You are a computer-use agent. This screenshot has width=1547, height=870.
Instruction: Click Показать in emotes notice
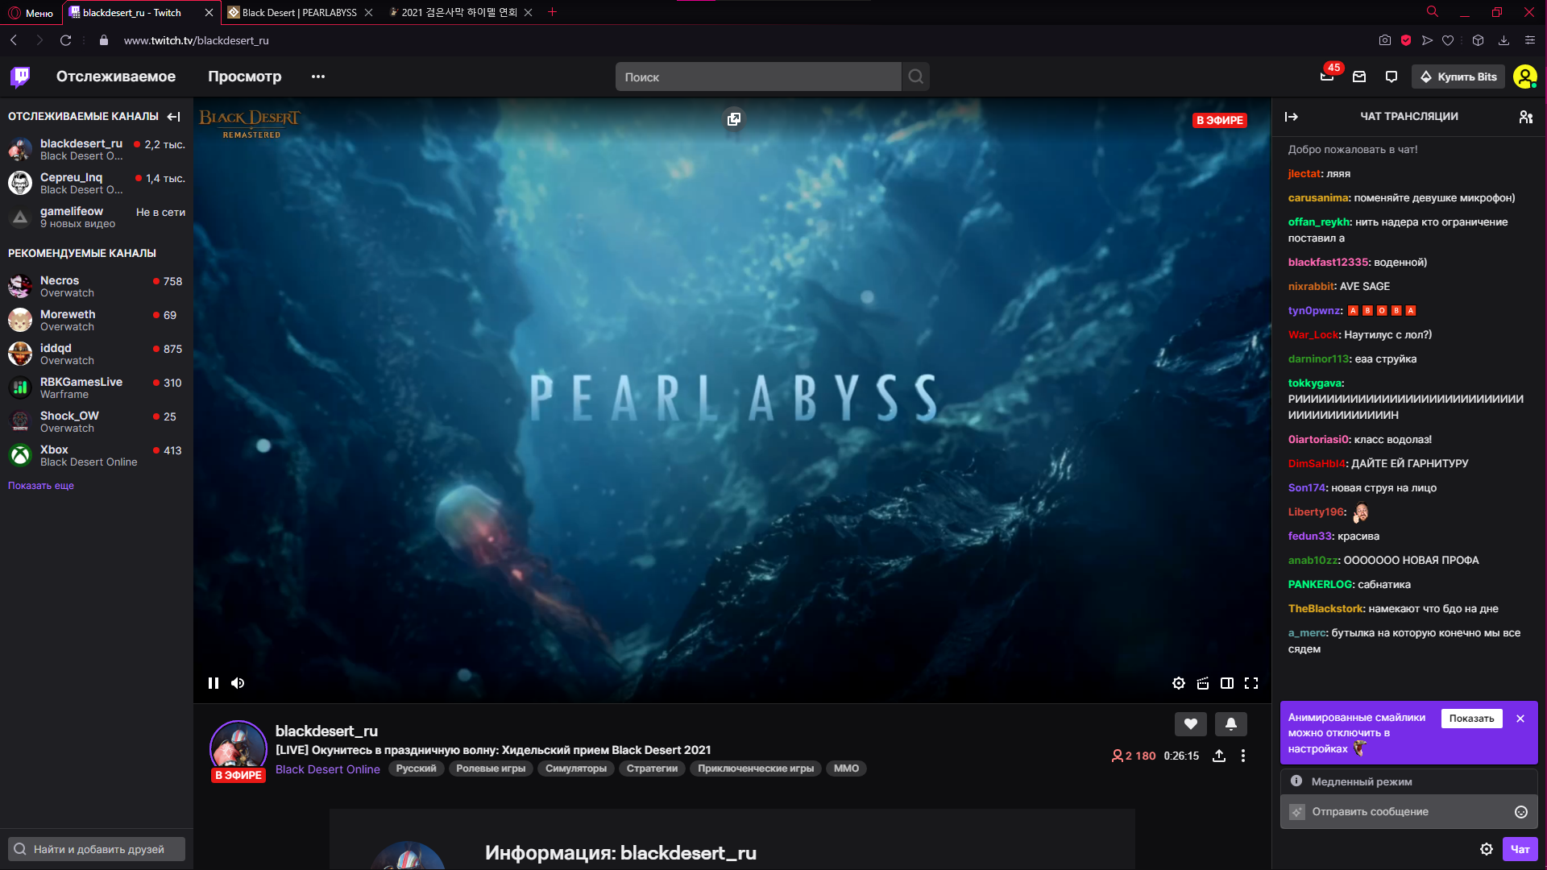click(1471, 719)
